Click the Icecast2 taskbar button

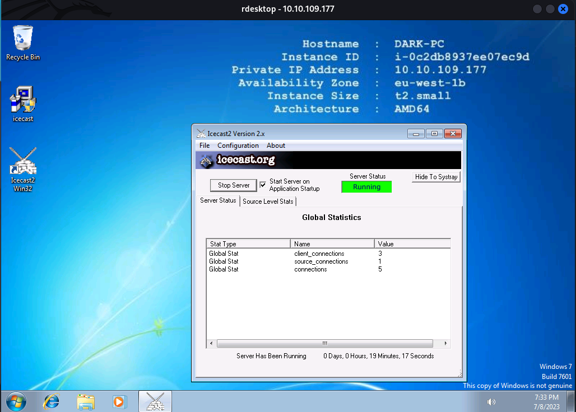155,401
